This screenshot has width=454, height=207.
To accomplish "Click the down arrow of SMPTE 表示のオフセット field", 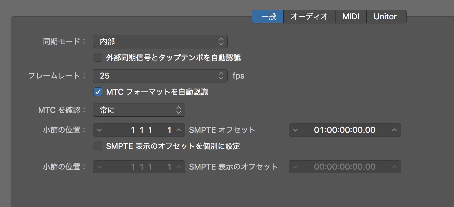I will click(x=295, y=167).
